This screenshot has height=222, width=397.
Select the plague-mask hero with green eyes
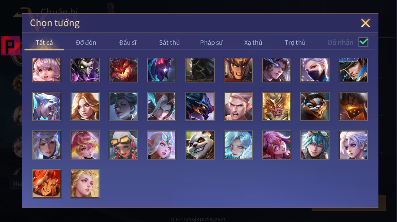85,70
